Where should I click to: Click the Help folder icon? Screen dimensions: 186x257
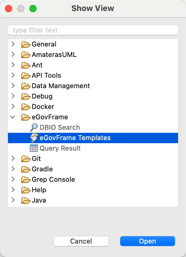coord(25,190)
